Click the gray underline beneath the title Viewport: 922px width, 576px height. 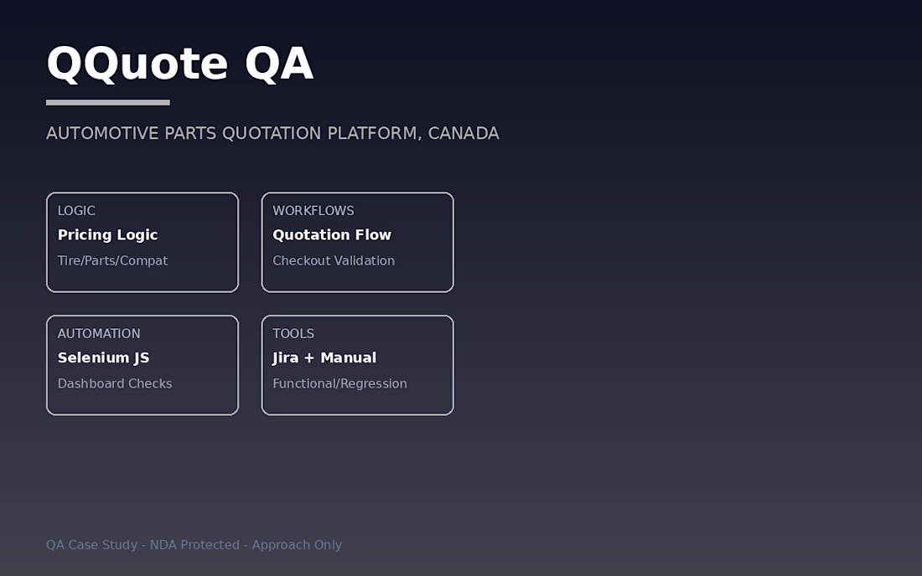coord(108,103)
